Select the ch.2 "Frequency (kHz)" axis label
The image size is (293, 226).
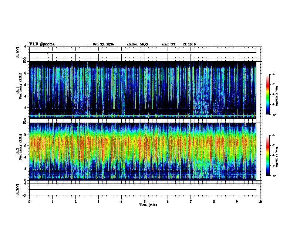coord(21,147)
